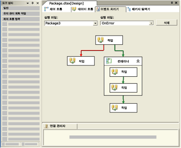Image resolution: width=181 pixels, height=148 pixels.
Task: Open the Package3 executable dropdown
Action: click(95, 23)
